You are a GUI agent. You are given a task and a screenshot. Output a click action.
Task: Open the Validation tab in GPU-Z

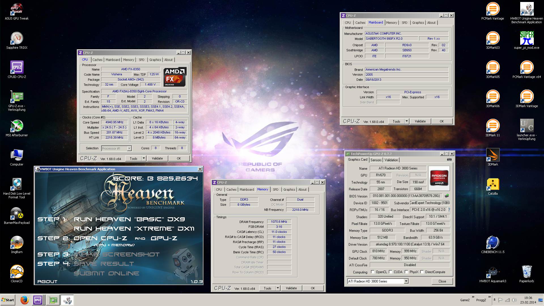click(391, 160)
